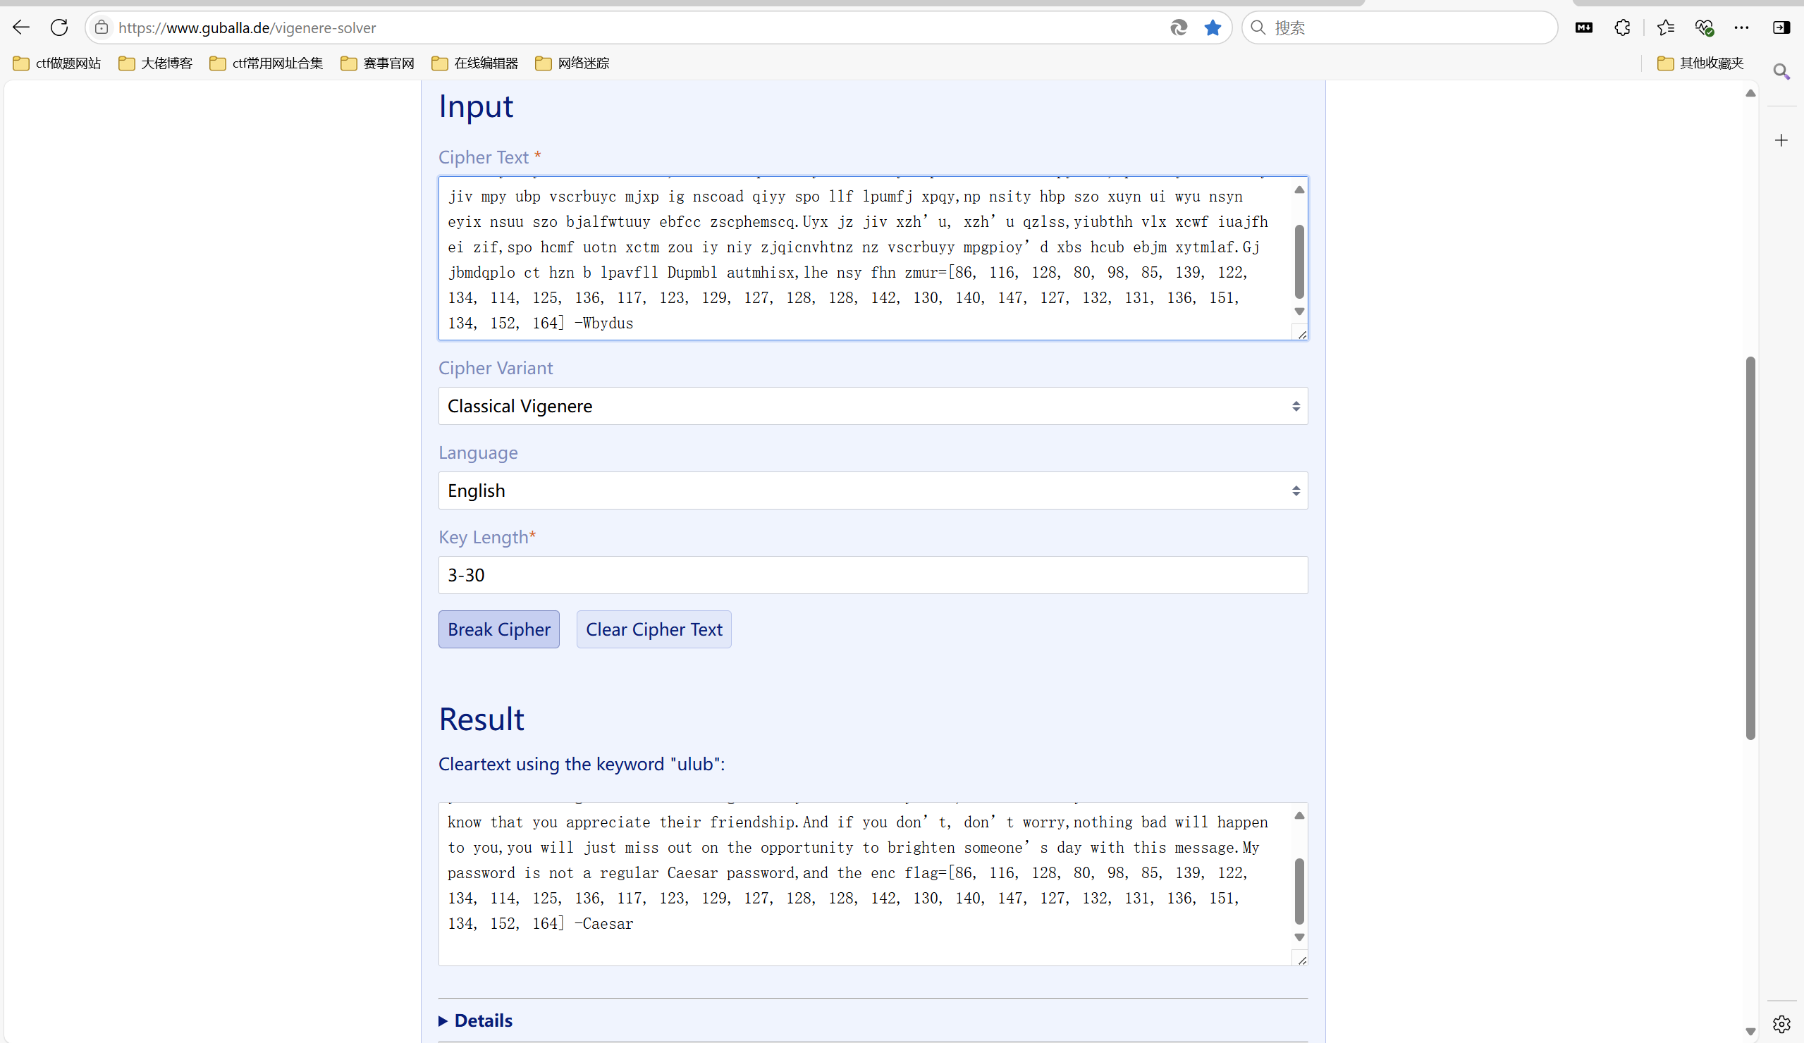Image resolution: width=1804 pixels, height=1043 pixels.
Task: Click the translate page icon in address bar
Action: click(x=1178, y=27)
